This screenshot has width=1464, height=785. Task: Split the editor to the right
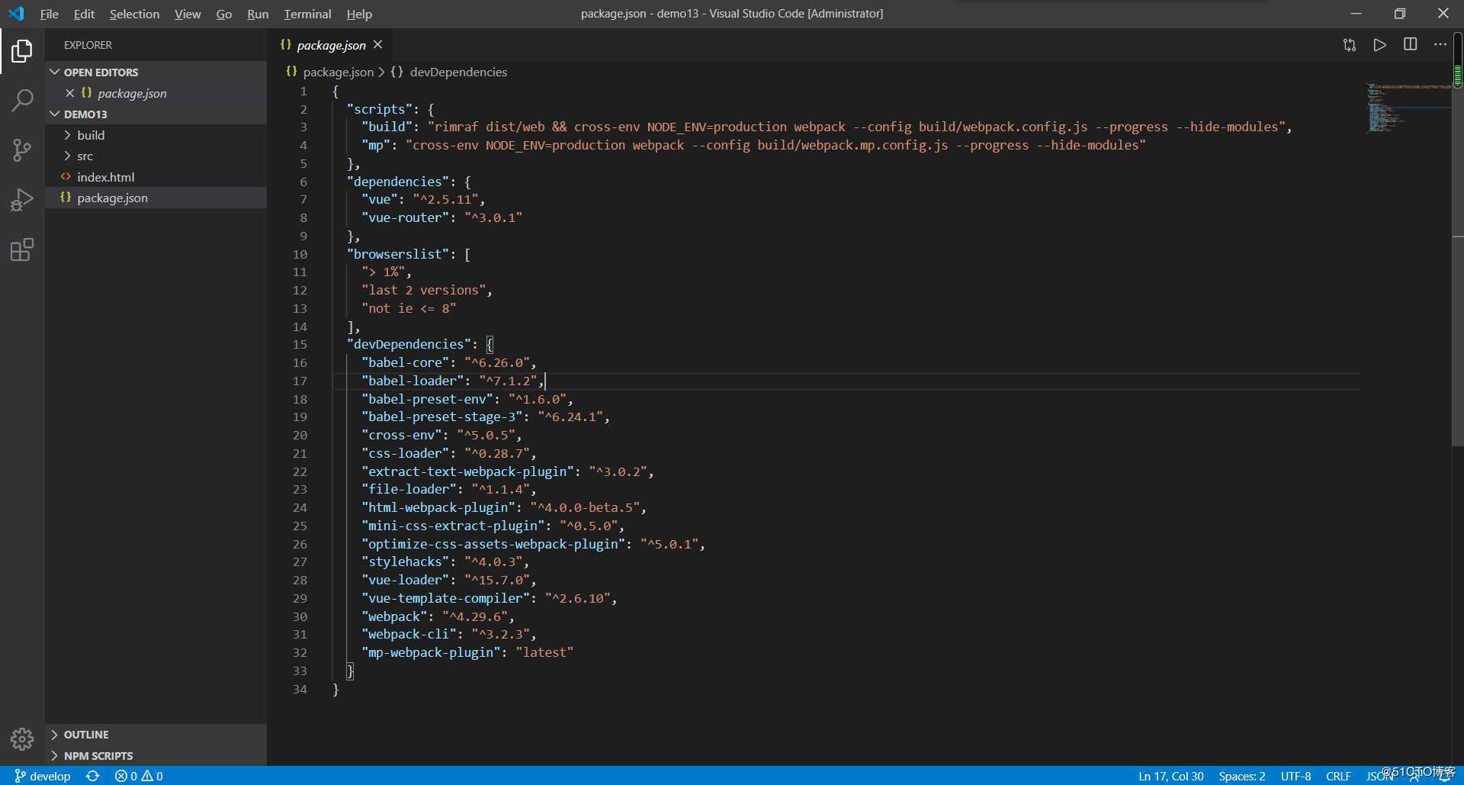pos(1411,45)
